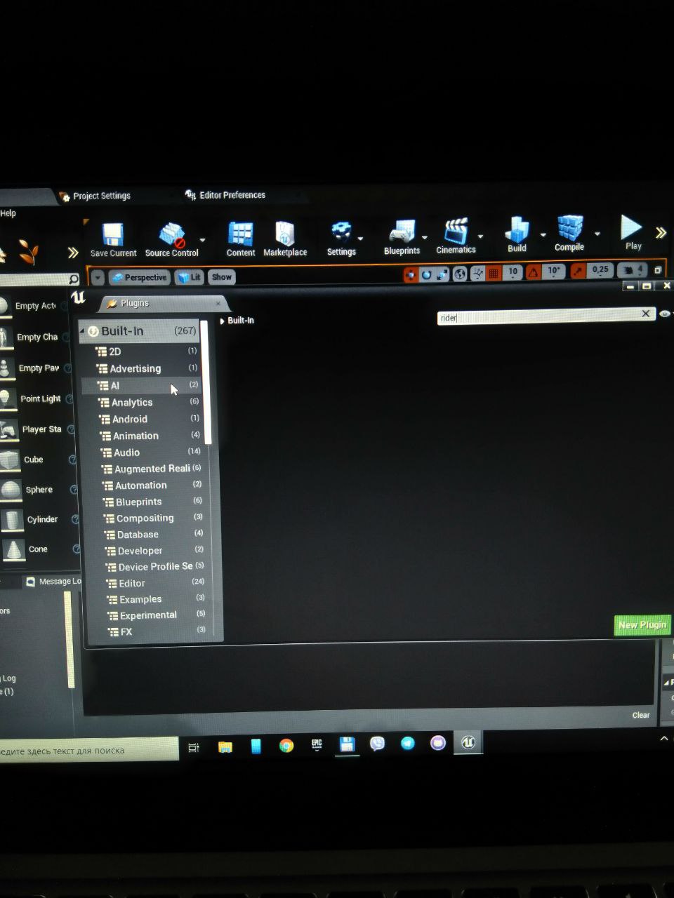Click the Blueprints toolbar icon
The image size is (674, 898).
[x=402, y=232]
